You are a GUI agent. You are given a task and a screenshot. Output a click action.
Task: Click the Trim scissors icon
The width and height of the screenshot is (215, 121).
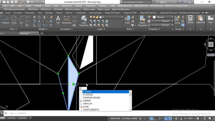(44, 17)
